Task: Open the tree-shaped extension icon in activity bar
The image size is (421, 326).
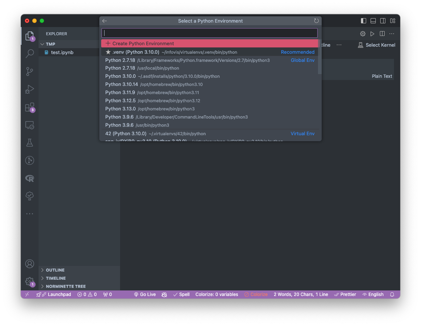Action: 30,196
